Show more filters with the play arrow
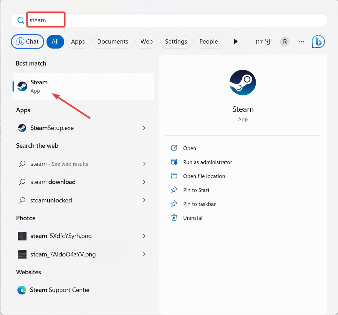Image resolution: width=338 pixels, height=315 pixels. click(x=235, y=41)
